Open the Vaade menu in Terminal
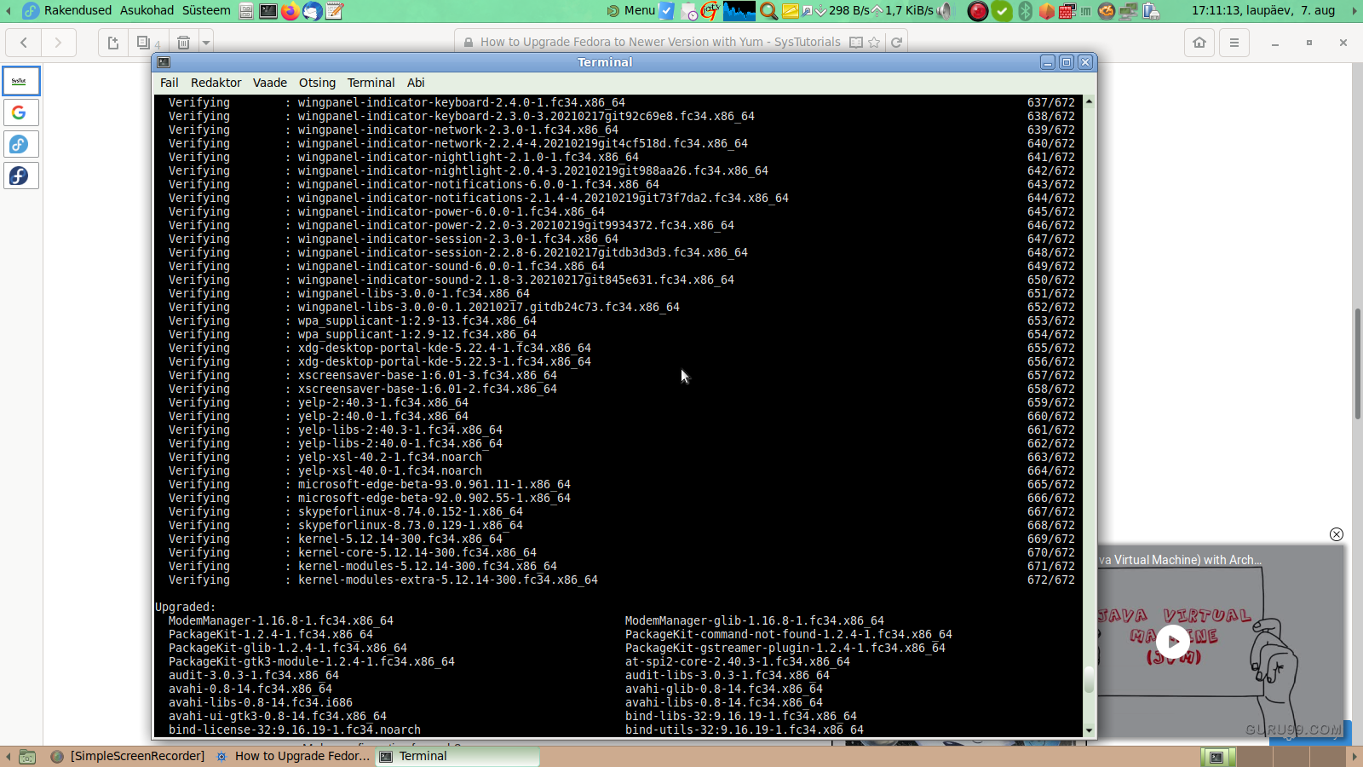1363x767 pixels. coord(270,83)
